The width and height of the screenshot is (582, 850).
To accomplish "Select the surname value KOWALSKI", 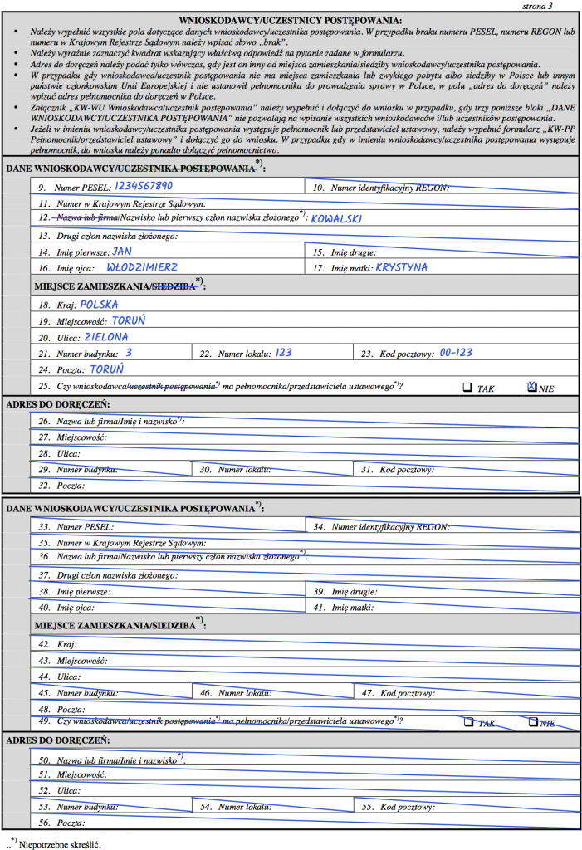I will [336, 219].
